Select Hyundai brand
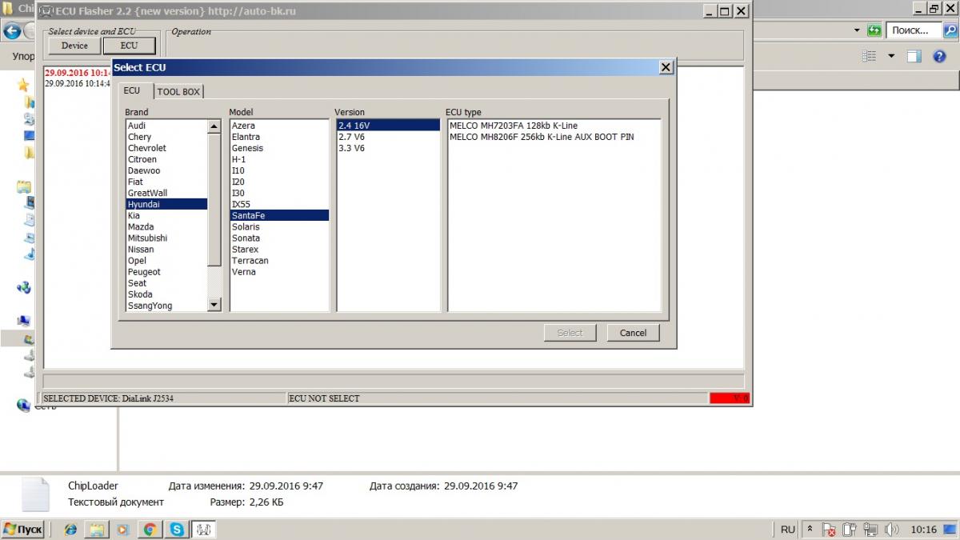960x540 pixels. coord(166,204)
